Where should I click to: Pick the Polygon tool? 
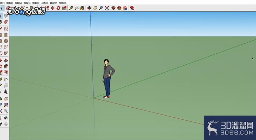click(x=6, y=41)
